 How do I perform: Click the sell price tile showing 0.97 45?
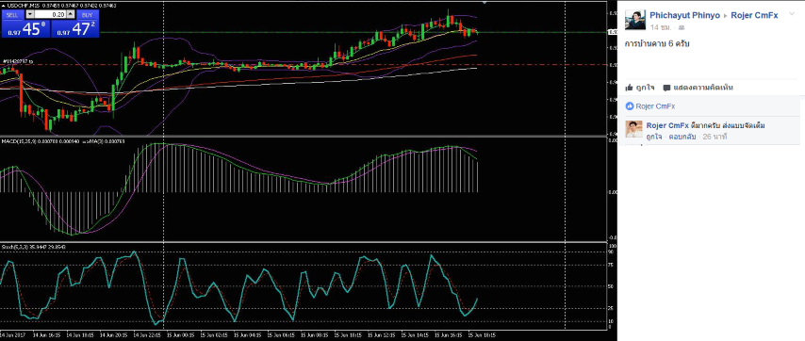click(x=25, y=28)
